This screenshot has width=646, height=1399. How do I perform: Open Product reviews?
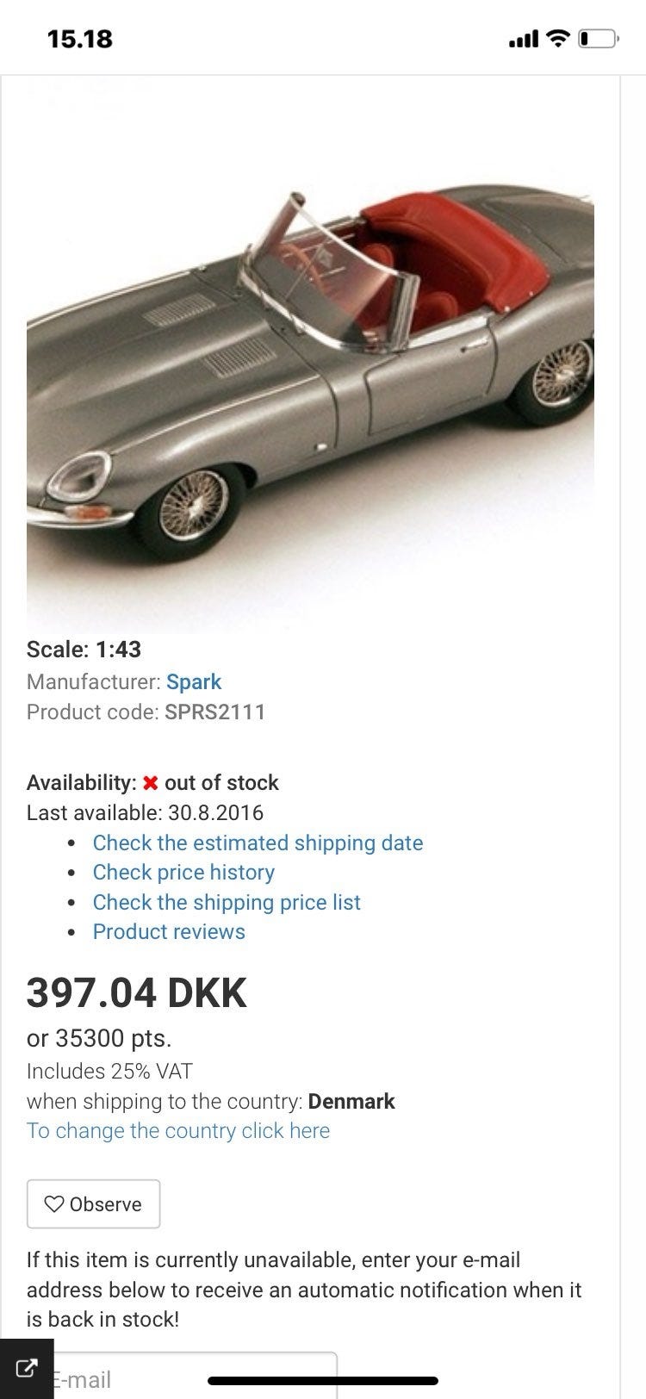[x=169, y=931]
